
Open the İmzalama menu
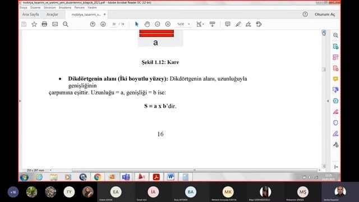(x=65, y=7)
